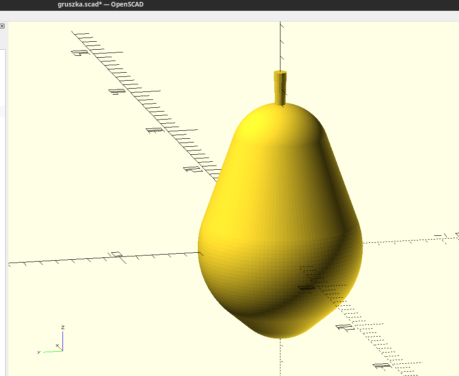
Task: Click the second scale label on upper-left ruler
Action: click(x=117, y=91)
